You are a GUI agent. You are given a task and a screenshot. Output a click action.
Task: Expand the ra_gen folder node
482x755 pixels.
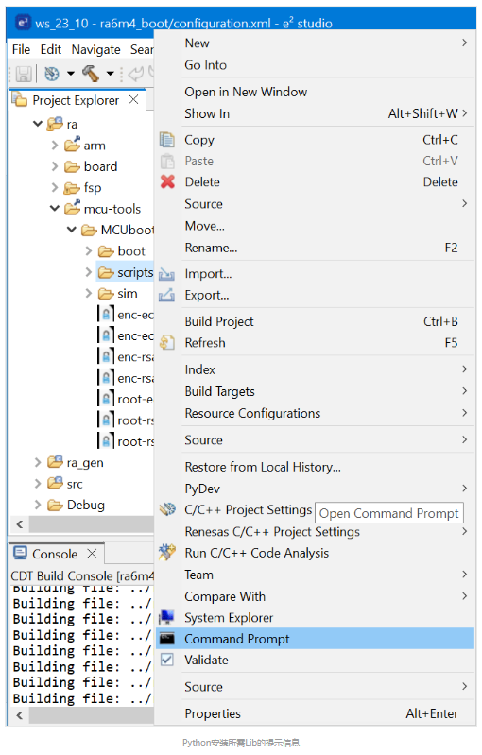point(38,462)
